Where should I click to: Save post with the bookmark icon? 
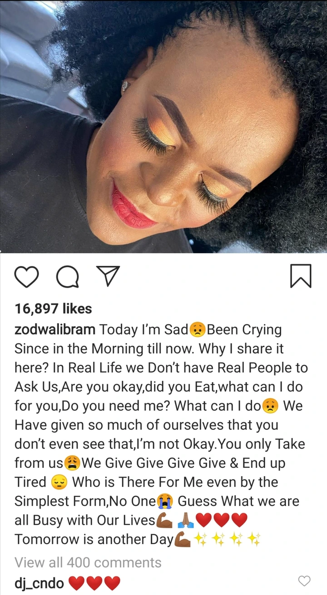pyautogui.click(x=301, y=276)
